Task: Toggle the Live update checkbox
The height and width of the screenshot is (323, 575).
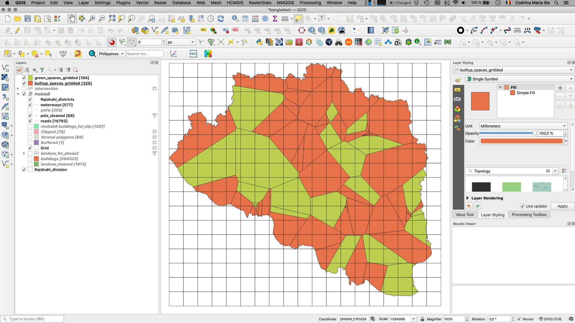Action: [x=522, y=206]
